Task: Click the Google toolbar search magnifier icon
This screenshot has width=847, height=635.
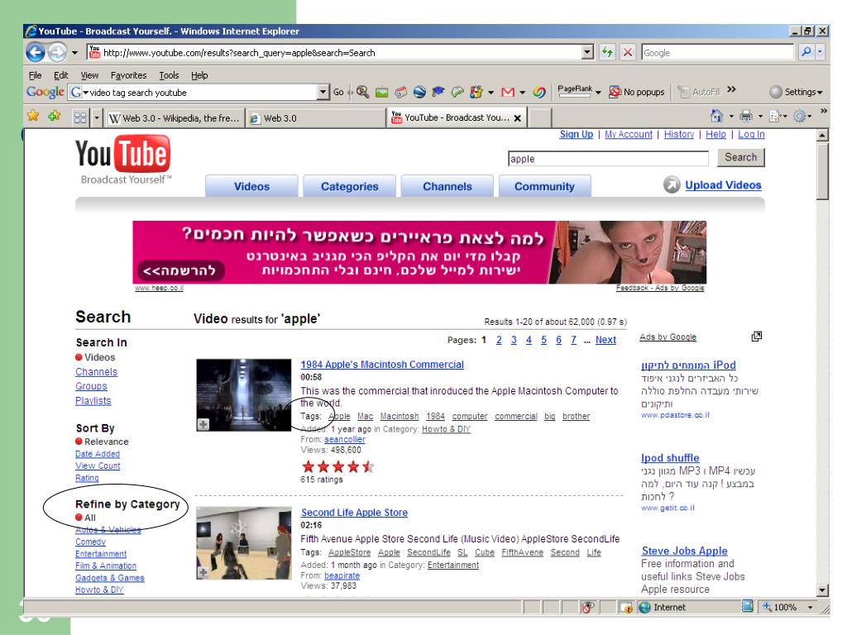Action: pos(363,93)
